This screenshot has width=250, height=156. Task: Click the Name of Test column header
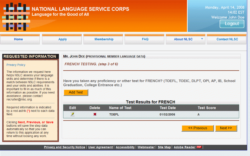click(x=120, y=108)
